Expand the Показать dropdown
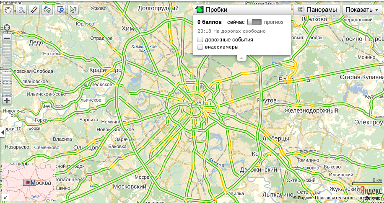This screenshot has height=203, width=384. tap(362, 10)
